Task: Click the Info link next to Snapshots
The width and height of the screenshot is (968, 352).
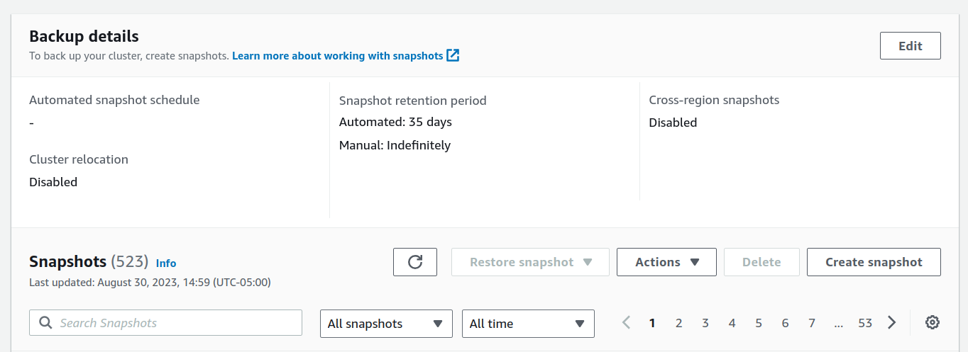Action: click(x=166, y=263)
